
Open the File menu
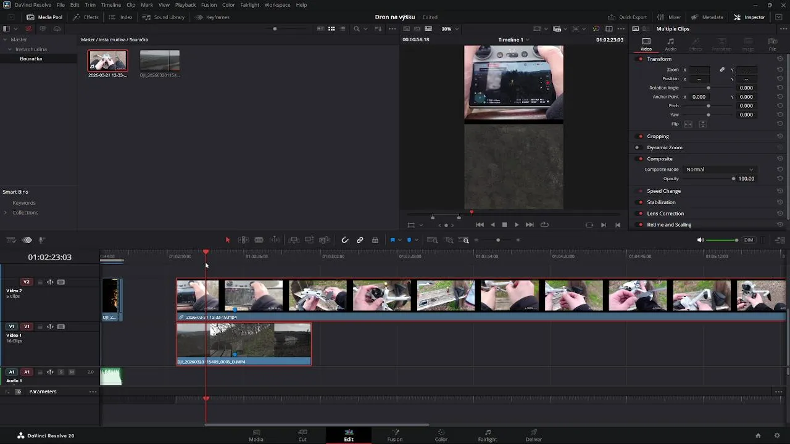pyautogui.click(x=60, y=5)
